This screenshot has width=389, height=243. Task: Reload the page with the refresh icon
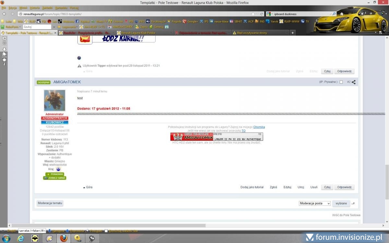pos(261,14)
